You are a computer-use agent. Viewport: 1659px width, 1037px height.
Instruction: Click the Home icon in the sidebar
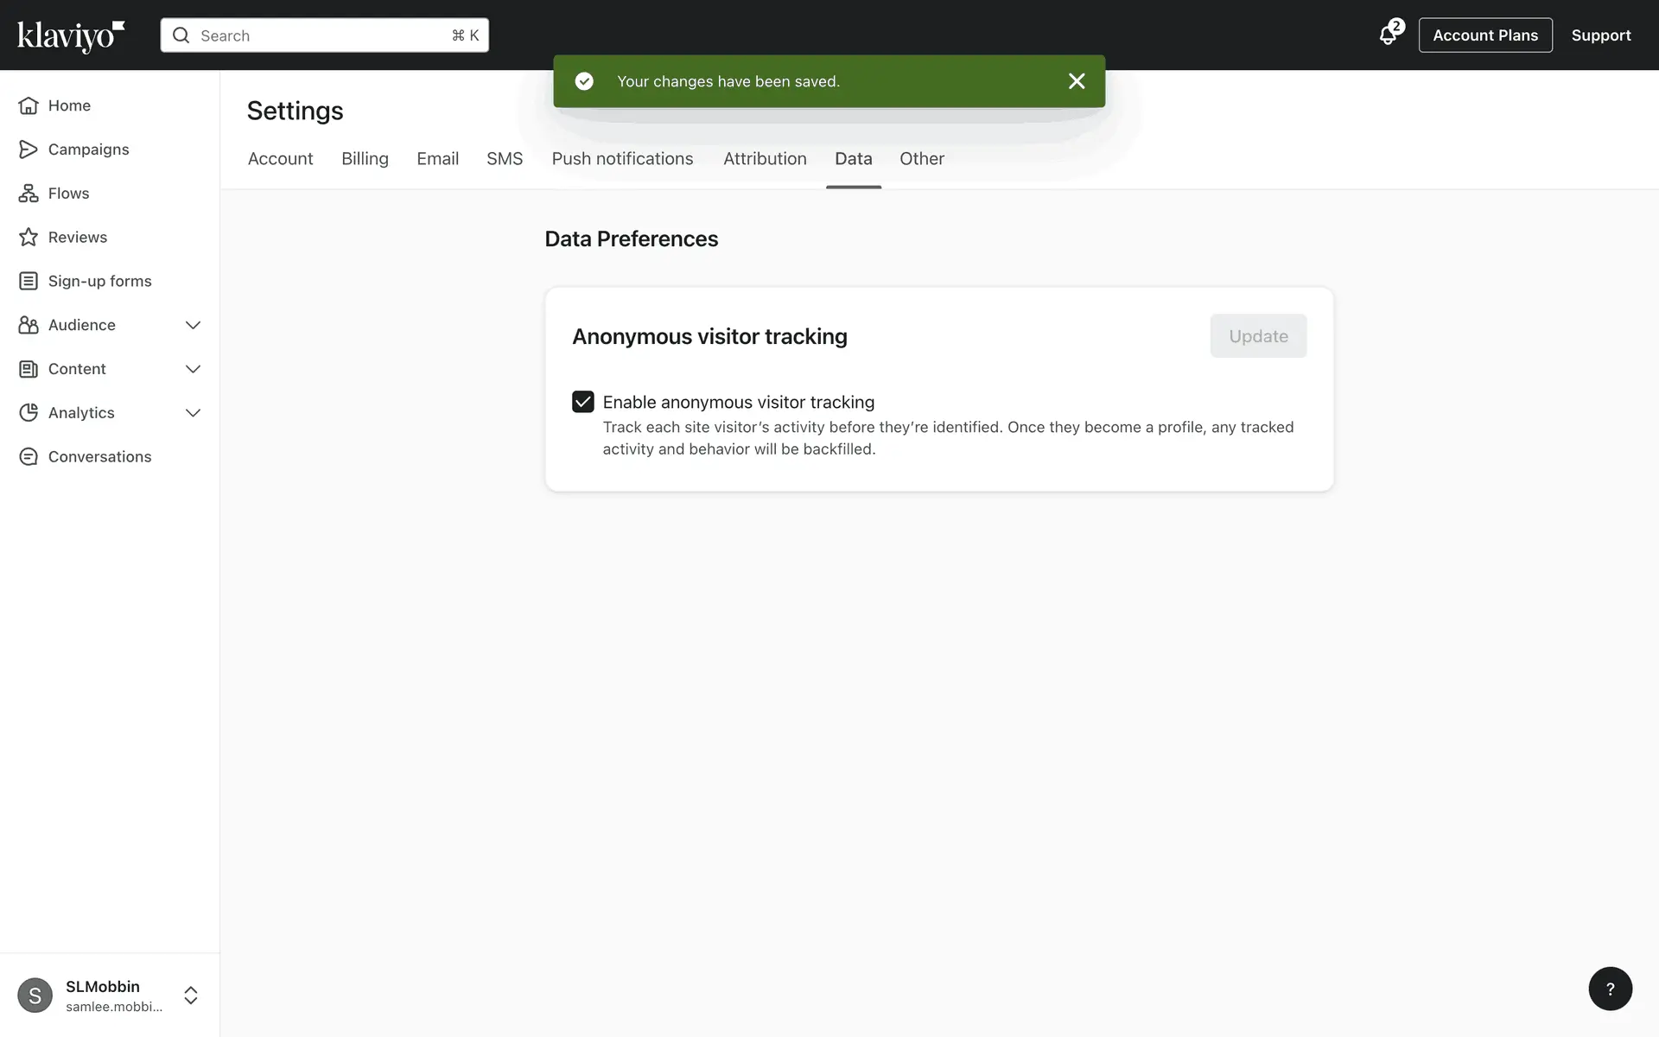point(29,105)
